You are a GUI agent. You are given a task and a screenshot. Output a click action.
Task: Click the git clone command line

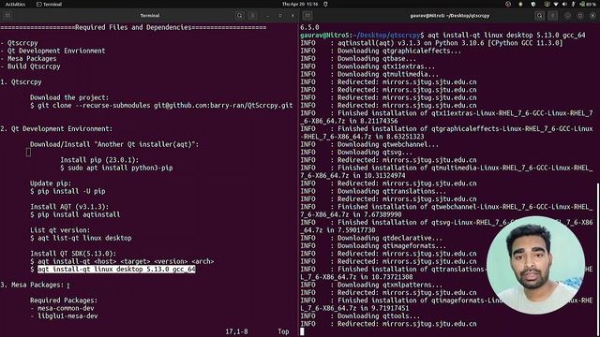pos(161,106)
